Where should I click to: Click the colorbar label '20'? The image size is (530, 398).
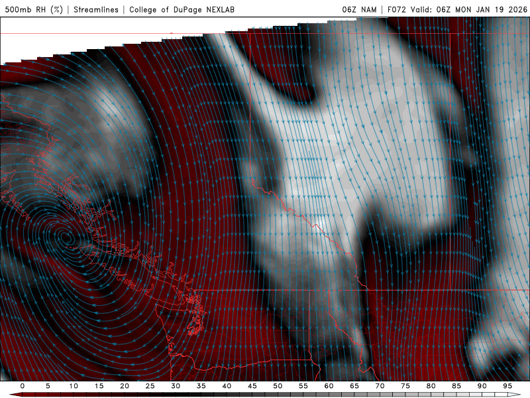pyautogui.click(x=125, y=386)
